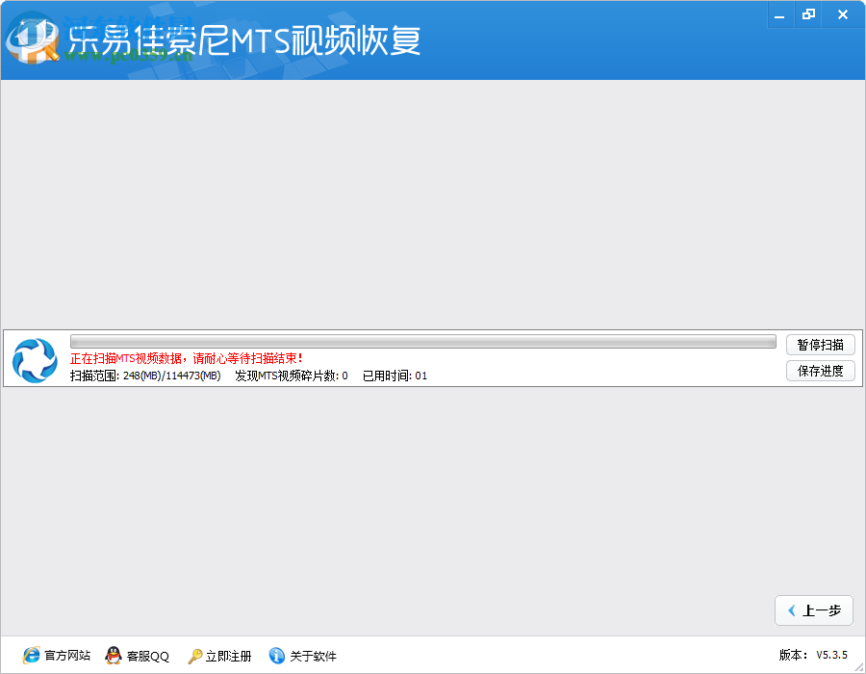Image resolution: width=866 pixels, height=674 pixels.
Task: Open the 关于软件 about panel
Action: tap(312, 656)
